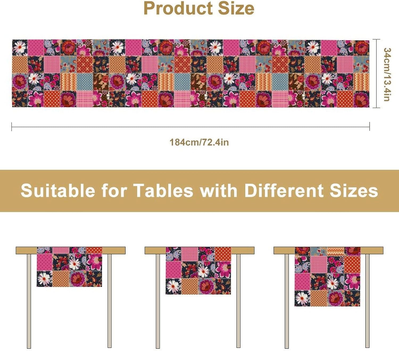399x351 pixels.
Task: Click the vertical height dimension bracket
Action: pyautogui.click(x=376, y=74)
